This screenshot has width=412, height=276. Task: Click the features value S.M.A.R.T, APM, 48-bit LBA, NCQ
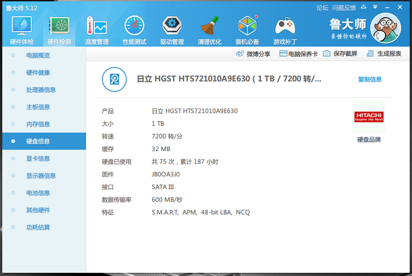(201, 213)
